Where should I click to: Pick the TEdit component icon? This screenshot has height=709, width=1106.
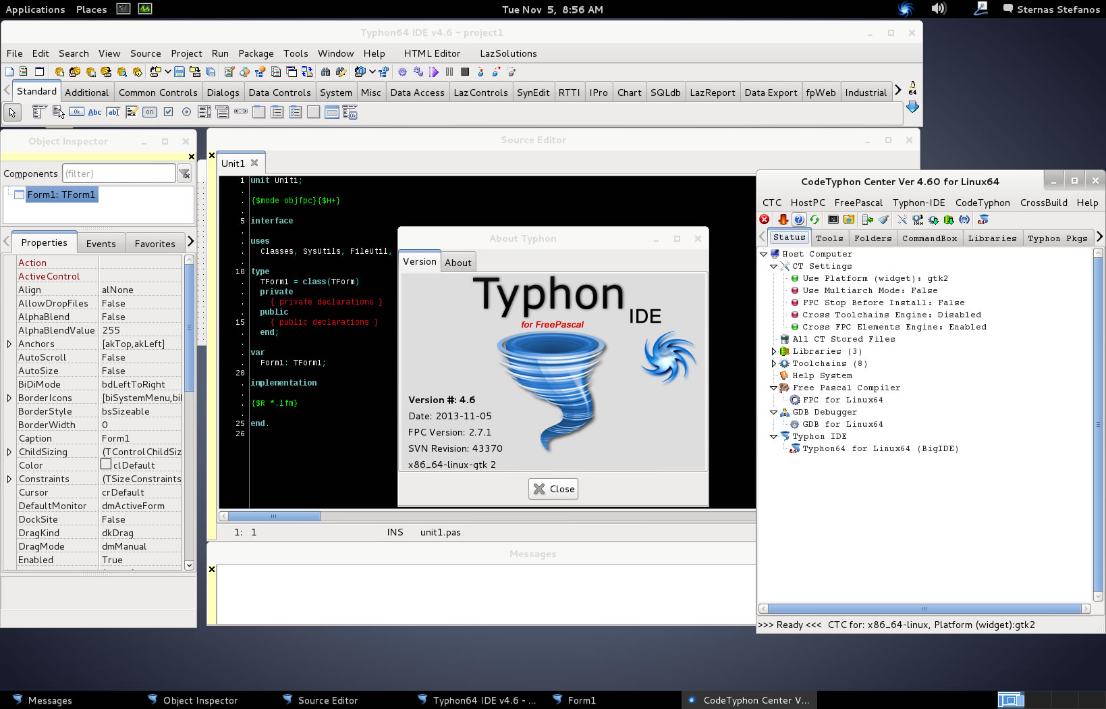pyautogui.click(x=113, y=112)
